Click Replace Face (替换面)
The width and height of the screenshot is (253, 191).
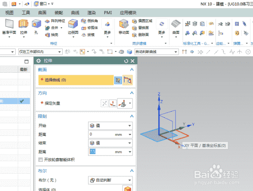tap(140, 28)
